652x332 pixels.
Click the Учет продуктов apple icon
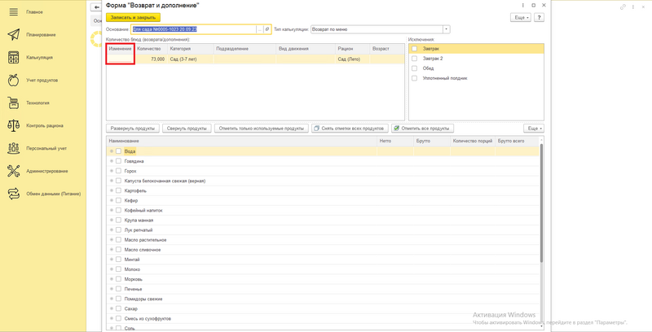tap(13, 81)
